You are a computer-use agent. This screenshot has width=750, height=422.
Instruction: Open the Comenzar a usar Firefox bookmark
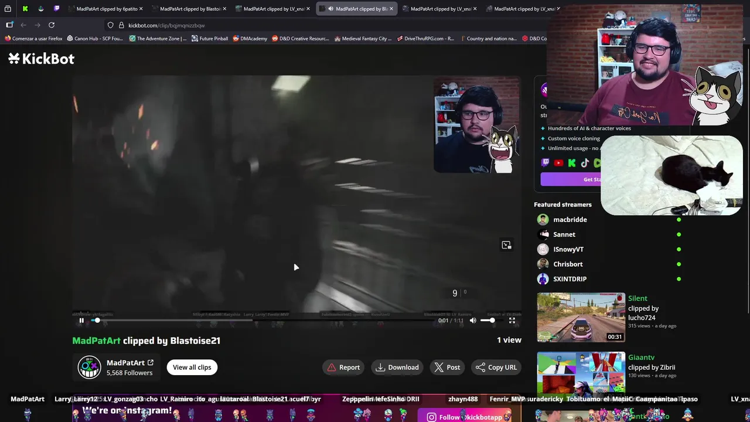[x=34, y=39]
